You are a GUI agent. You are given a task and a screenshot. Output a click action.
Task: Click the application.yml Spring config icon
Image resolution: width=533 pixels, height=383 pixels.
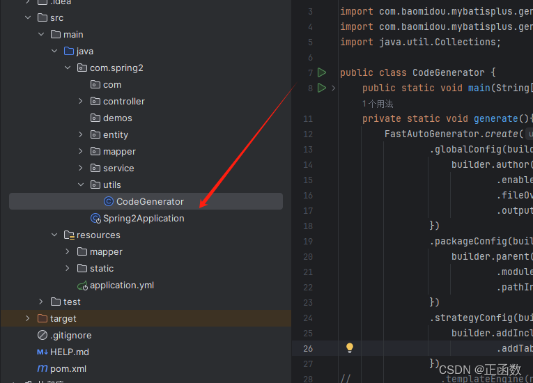82,286
